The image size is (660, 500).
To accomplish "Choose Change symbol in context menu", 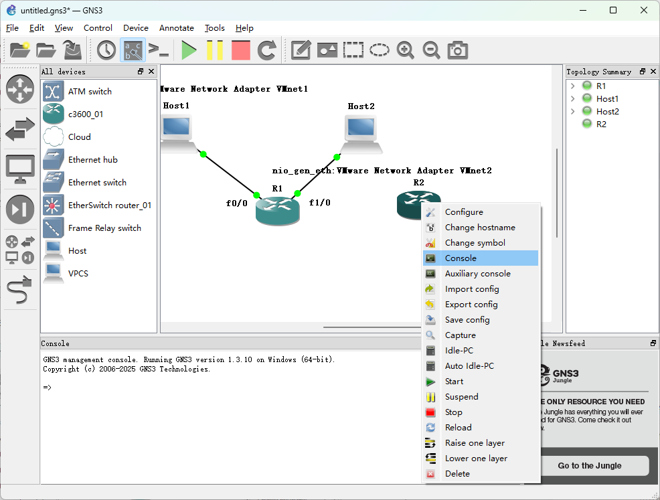I will click(x=481, y=243).
